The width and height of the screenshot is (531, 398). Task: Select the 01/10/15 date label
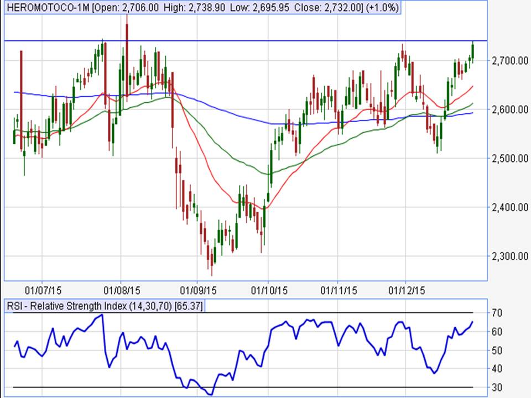(269, 290)
